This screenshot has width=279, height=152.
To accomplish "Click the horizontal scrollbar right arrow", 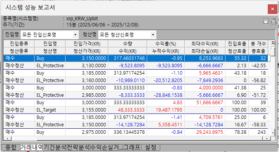I will (x=267, y=138).
